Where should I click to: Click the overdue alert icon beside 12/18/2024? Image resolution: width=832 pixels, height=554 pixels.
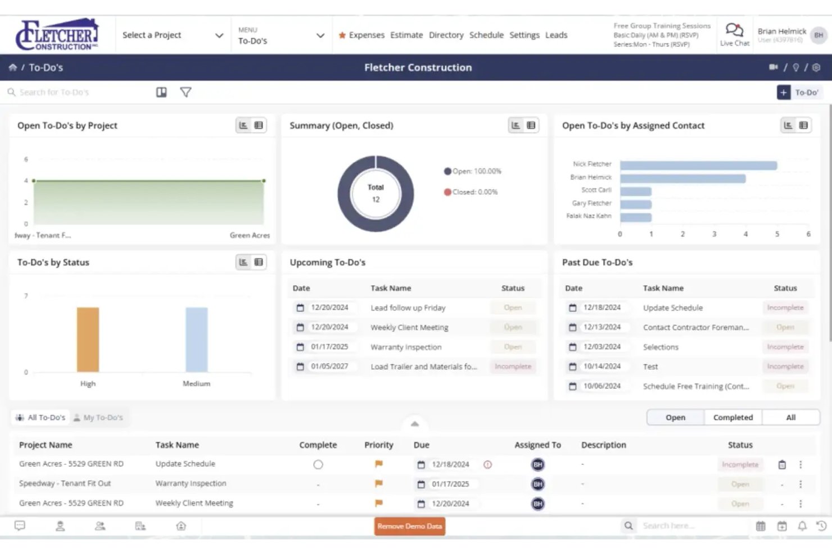pos(487,465)
